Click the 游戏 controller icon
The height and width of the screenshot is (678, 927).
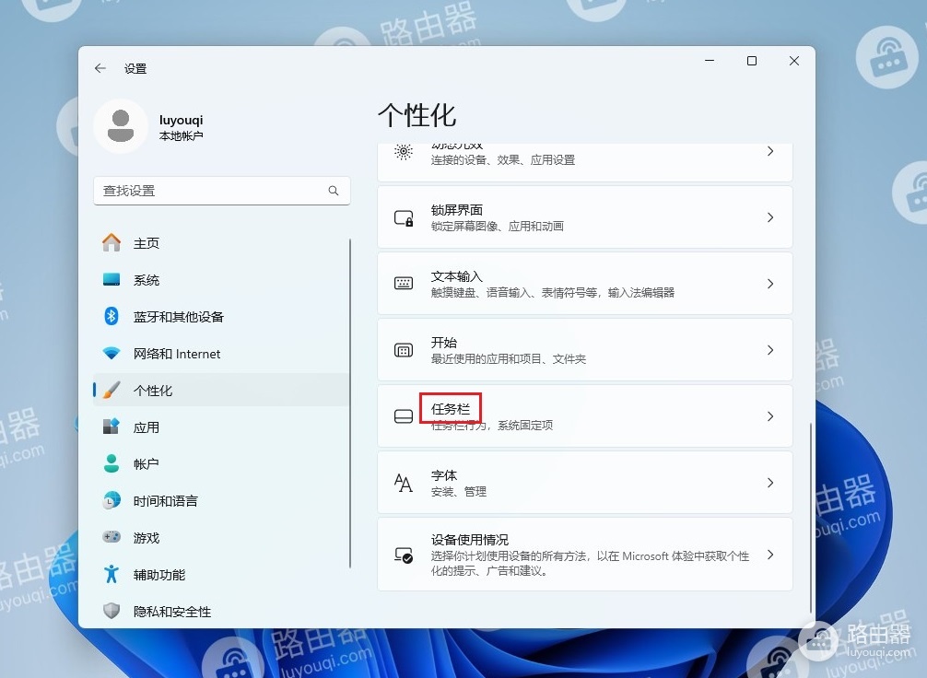point(111,537)
